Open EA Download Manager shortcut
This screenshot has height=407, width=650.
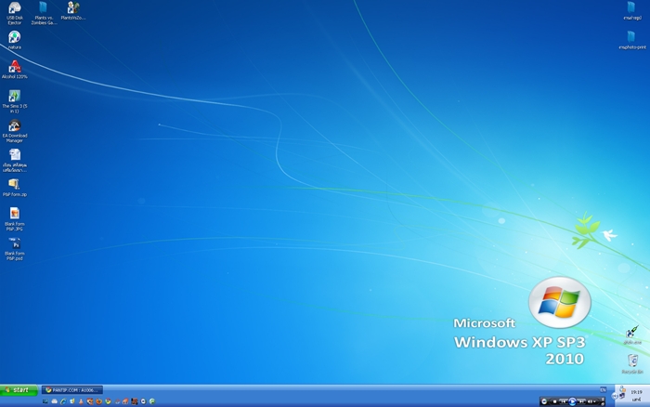pos(15,131)
